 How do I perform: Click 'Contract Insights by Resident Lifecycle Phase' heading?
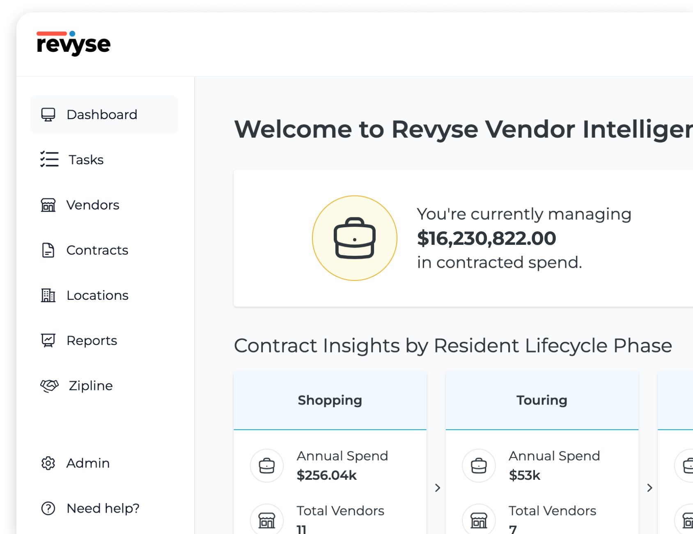(453, 345)
